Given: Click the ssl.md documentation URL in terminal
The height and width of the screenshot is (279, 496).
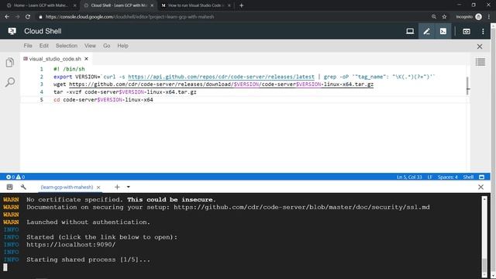Looking at the screenshot, I should coord(301,207).
